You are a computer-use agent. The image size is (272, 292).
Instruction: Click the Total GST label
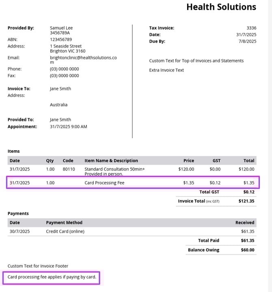(x=209, y=192)
